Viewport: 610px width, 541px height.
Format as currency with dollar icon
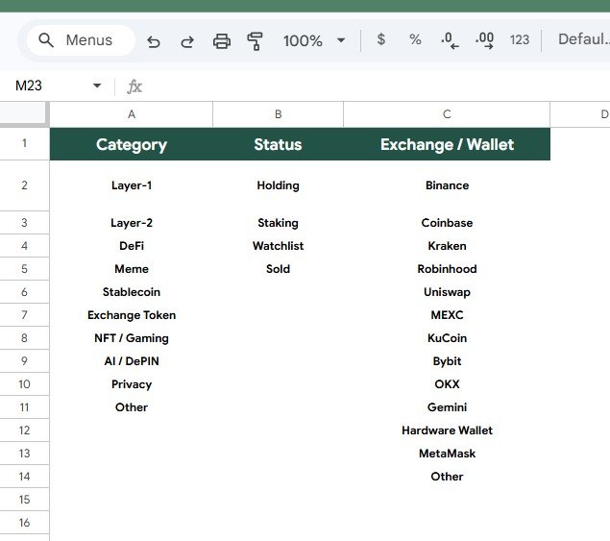(381, 39)
